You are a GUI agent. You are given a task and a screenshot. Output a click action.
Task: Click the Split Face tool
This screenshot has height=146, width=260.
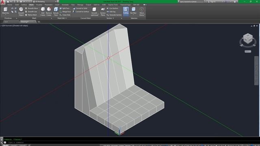(65, 8)
